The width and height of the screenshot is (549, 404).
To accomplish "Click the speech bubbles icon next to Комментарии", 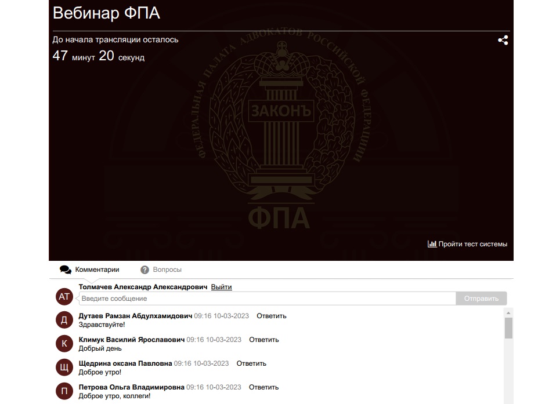I will pyautogui.click(x=65, y=270).
